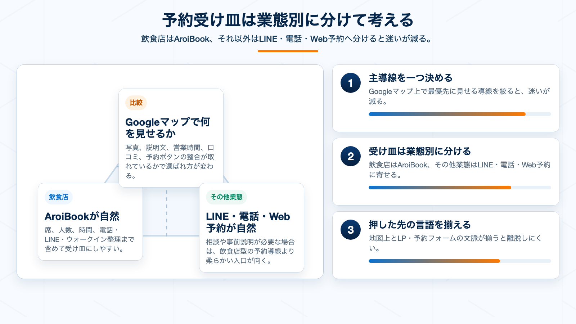This screenshot has height=324, width=576.
Task: Click the progress bar under 受け皿は業態別に分ける
Action: coord(460,188)
